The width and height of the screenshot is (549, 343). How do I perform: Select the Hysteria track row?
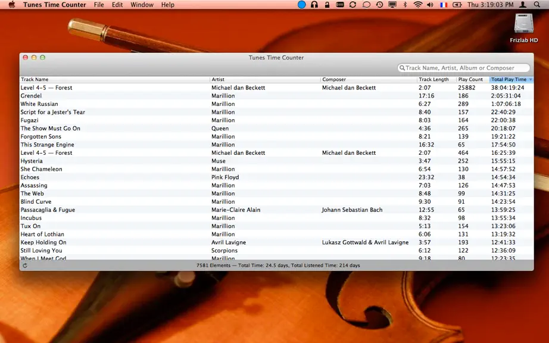tap(277, 161)
